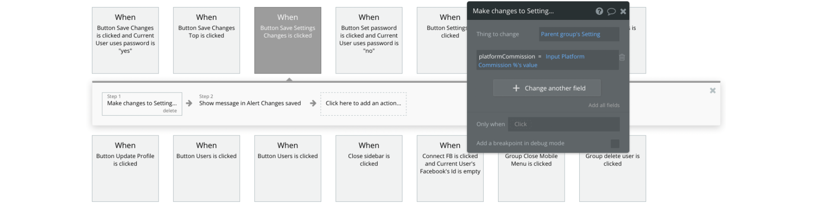The height and width of the screenshot is (209, 813).
Task: Select Button Save Settings Changes event
Action: coord(288,40)
